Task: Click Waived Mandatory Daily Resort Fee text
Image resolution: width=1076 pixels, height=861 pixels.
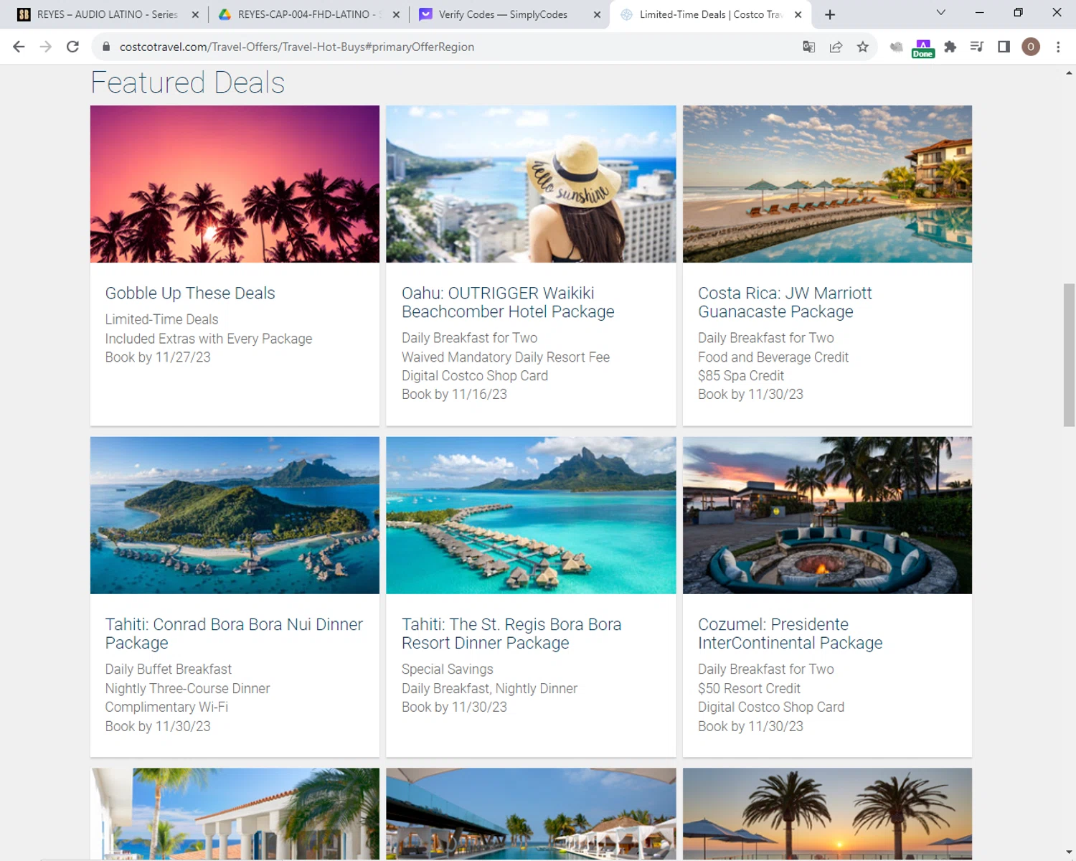Action: 506,357
